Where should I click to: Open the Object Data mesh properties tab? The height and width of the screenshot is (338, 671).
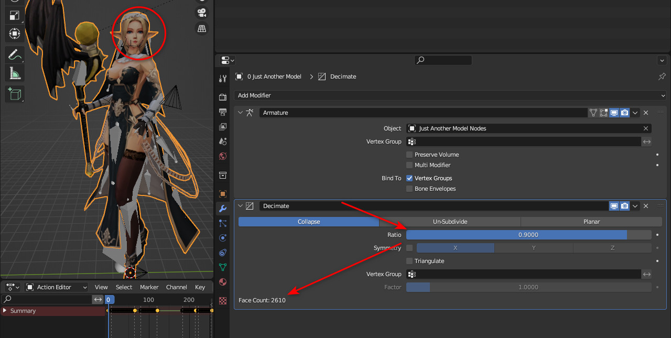[x=223, y=267]
